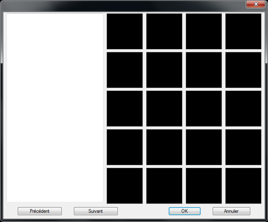Viewport: 268px width, 222px height.
Task: Go to next page with Suivant
Action: click(96, 211)
